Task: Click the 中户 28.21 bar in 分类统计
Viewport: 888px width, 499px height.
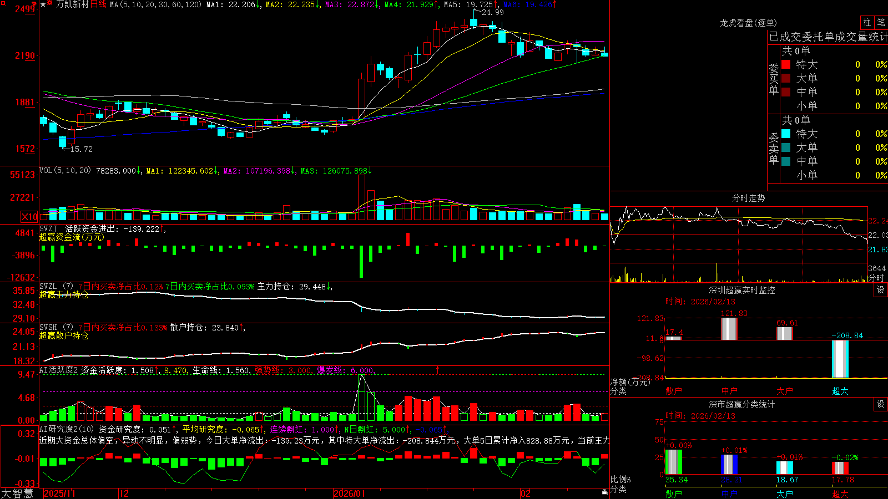Action: (x=729, y=465)
